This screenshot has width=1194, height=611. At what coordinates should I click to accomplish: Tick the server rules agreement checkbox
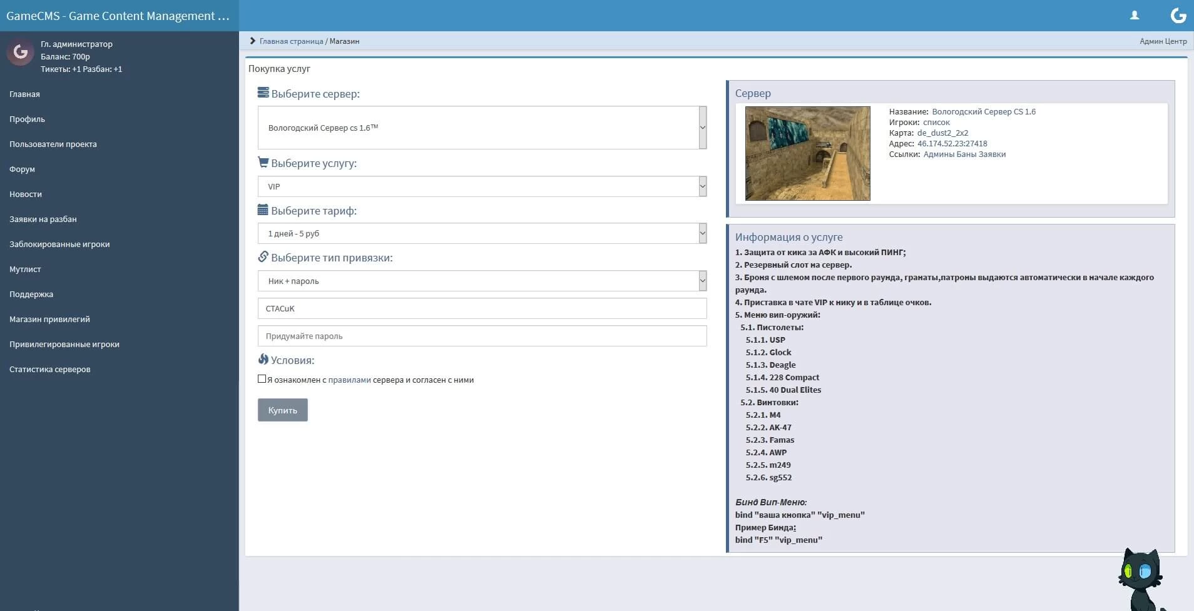click(x=262, y=379)
